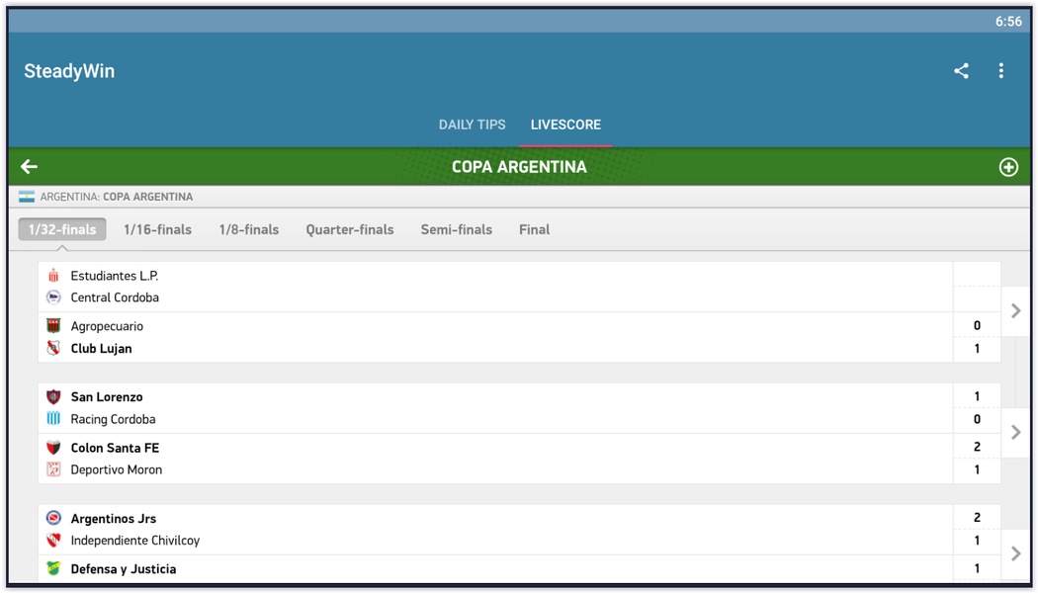The image size is (1038, 593).
Task: Open the three-dot overflow menu
Action: point(1000,71)
